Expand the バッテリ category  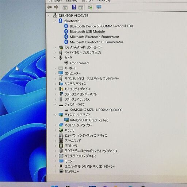[x=56, y=130]
